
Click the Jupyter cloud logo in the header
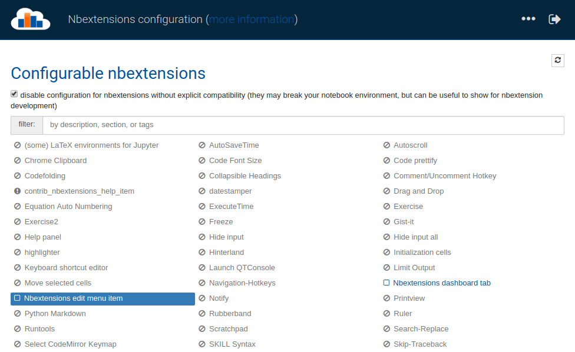pos(30,19)
